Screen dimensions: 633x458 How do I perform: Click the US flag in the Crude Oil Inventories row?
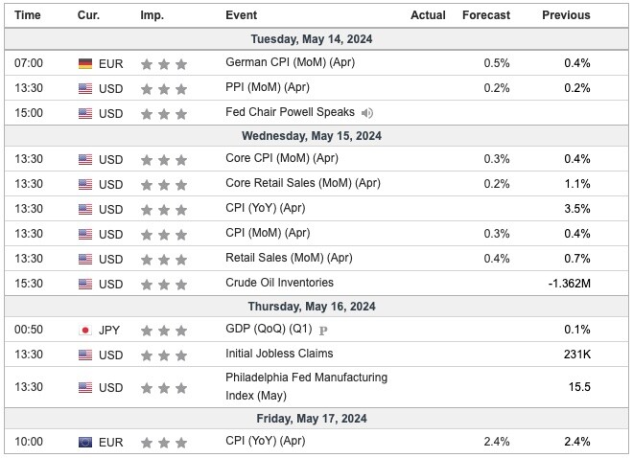[x=85, y=285]
